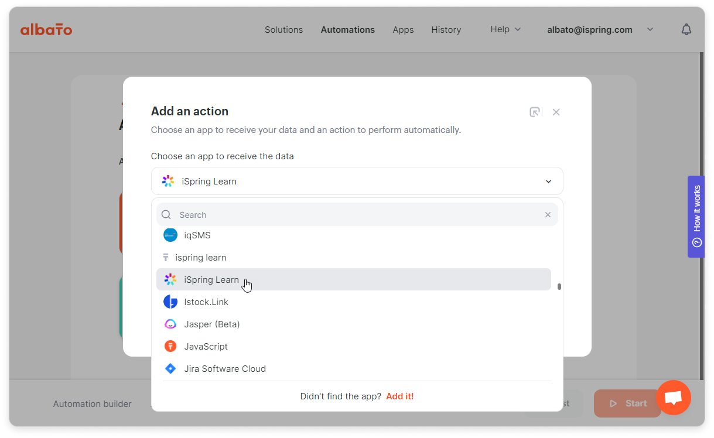
Task: Click the app list scrollbar thumb
Action: [559, 287]
